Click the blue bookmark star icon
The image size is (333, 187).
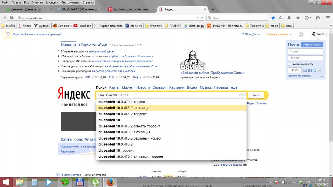pos(273,18)
